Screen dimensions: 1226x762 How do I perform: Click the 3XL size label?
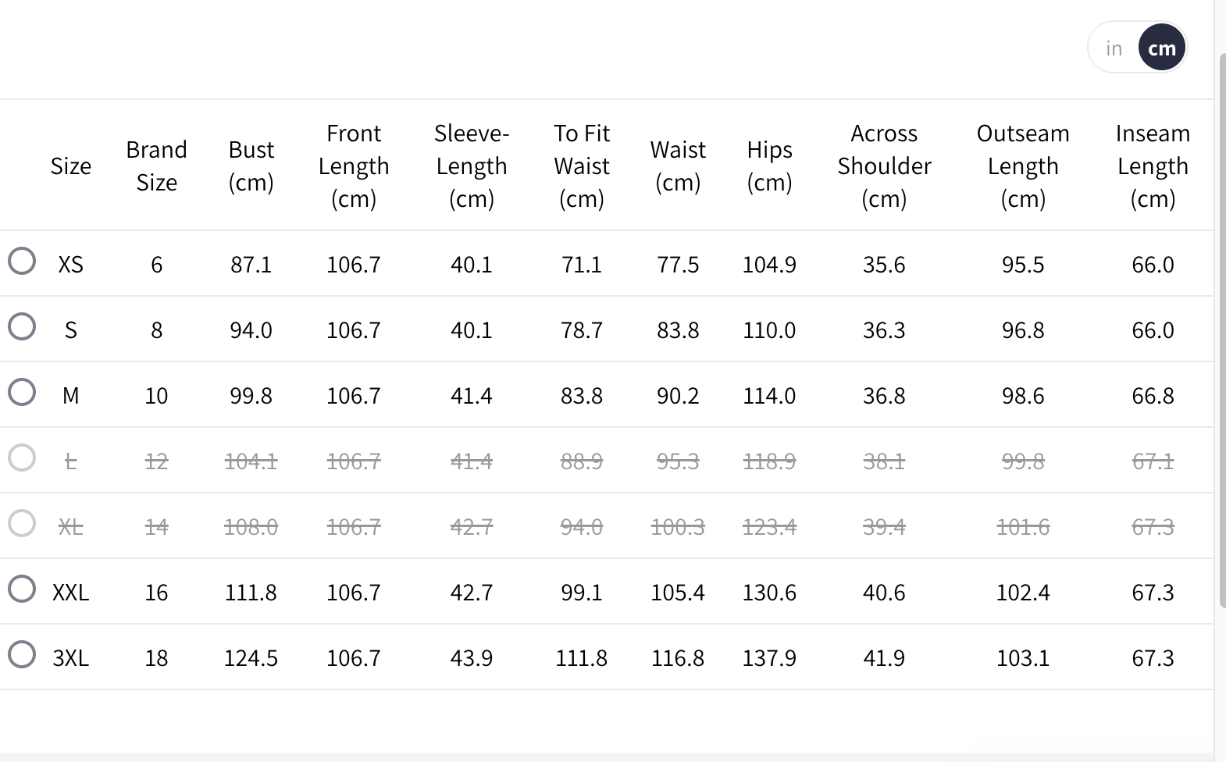click(70, 658)
